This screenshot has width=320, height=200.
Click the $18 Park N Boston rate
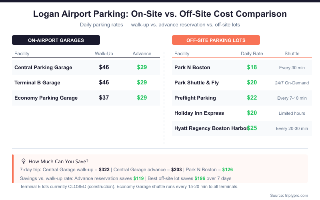coord(252,67)
